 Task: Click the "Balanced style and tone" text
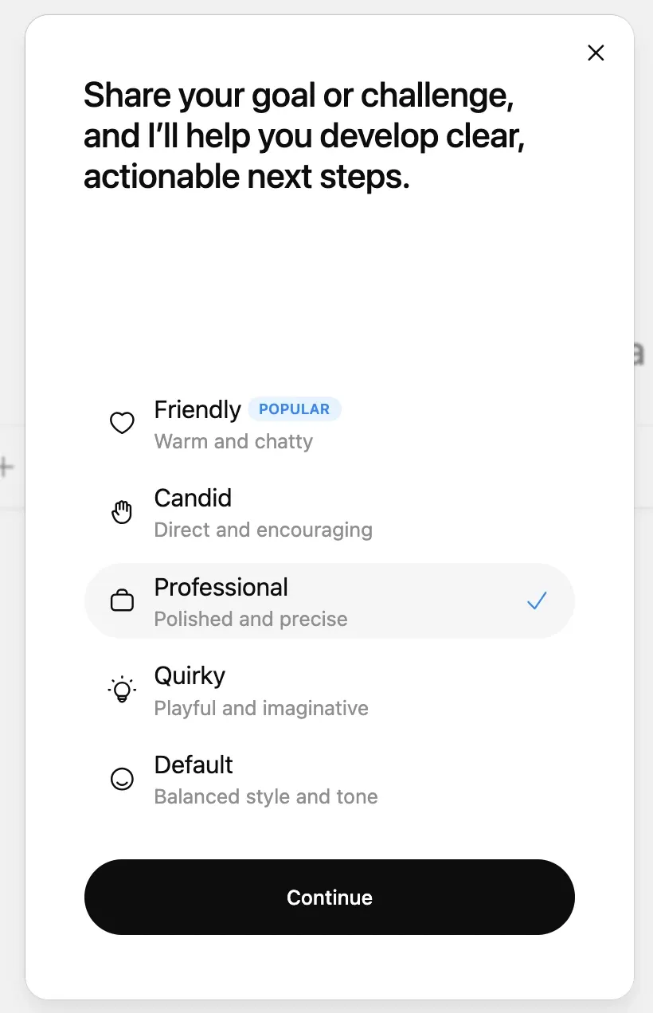(266, 796)
